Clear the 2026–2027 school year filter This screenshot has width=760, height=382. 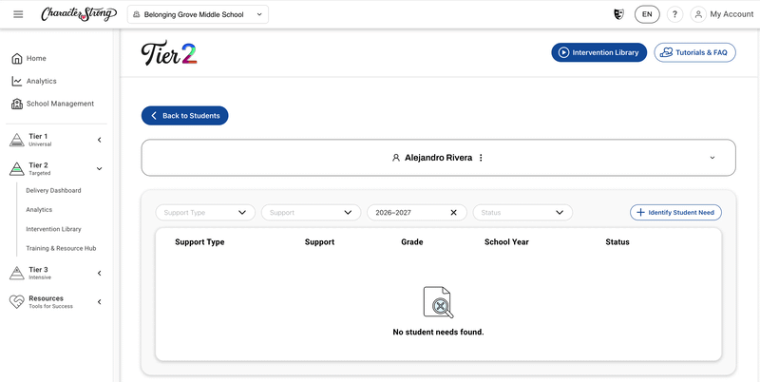click(x=454, y=212)
